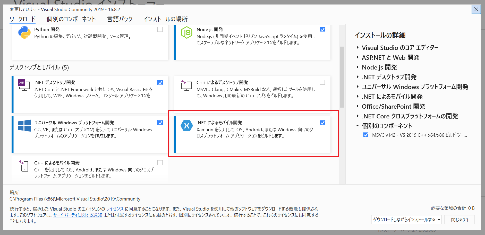Open the ライセンス link
The image size is (485, 235).
(115, 209)
